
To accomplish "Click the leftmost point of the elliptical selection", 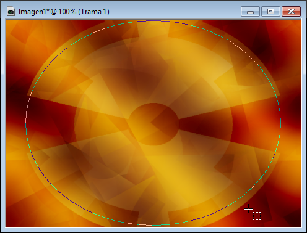I will coord(26,123).
